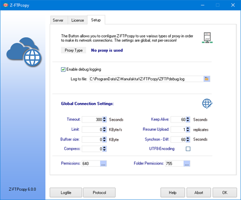Click the Limit KByte/s value field

92,129
